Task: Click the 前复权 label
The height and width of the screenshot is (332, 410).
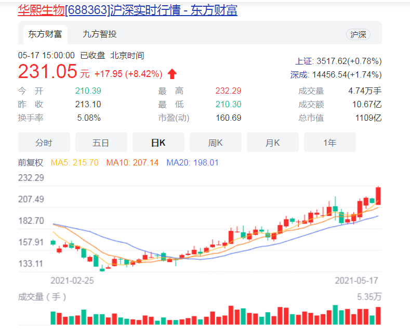Action: click(31, 162)
